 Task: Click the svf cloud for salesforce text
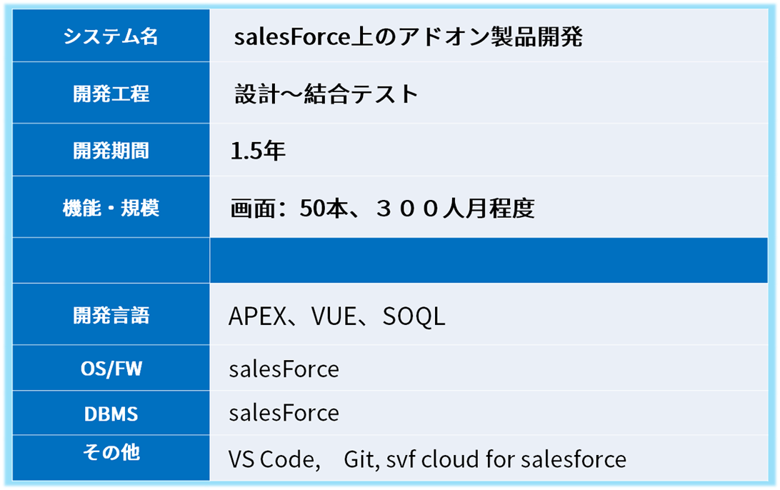point(506,459)
